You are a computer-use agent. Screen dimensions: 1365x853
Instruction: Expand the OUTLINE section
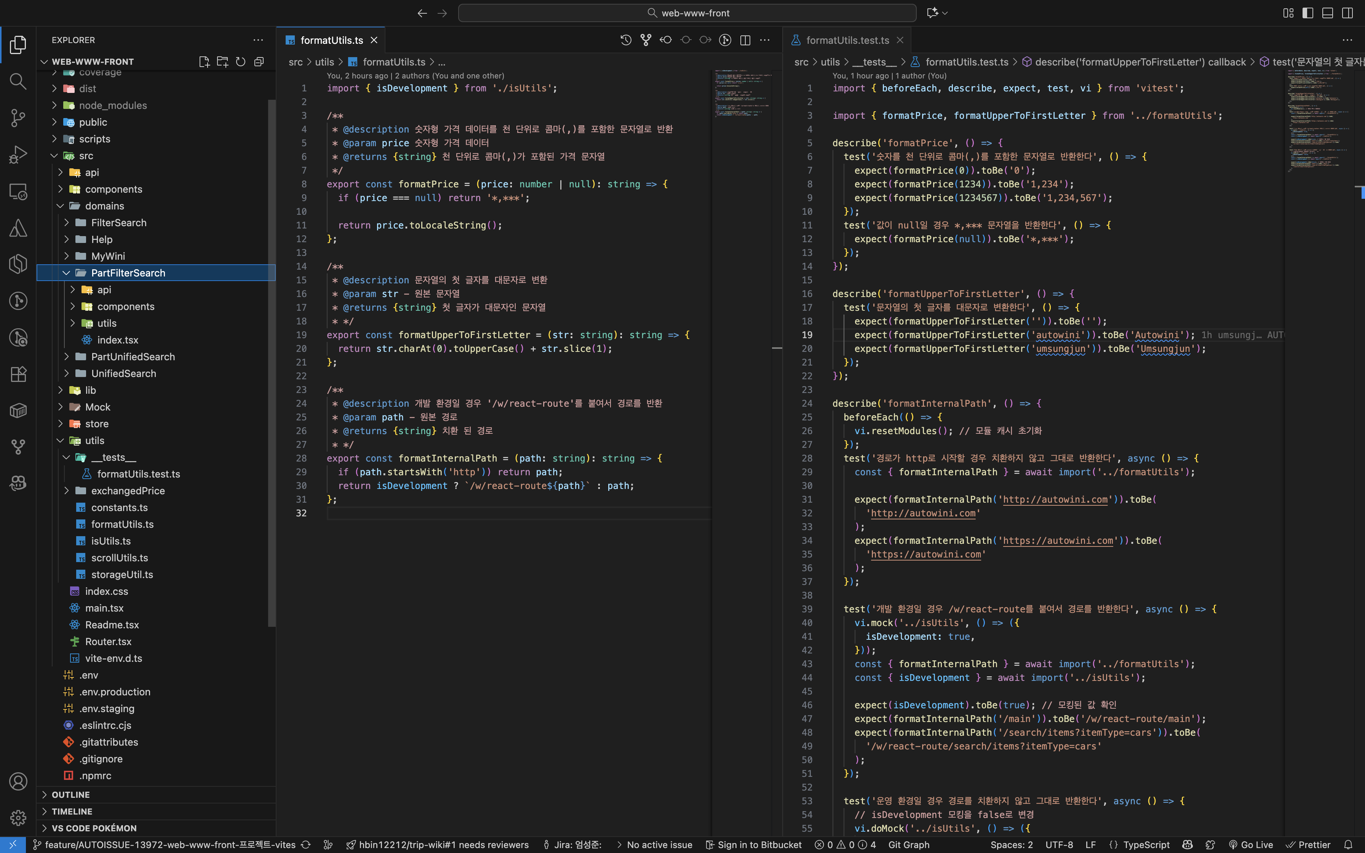[70, 794]
